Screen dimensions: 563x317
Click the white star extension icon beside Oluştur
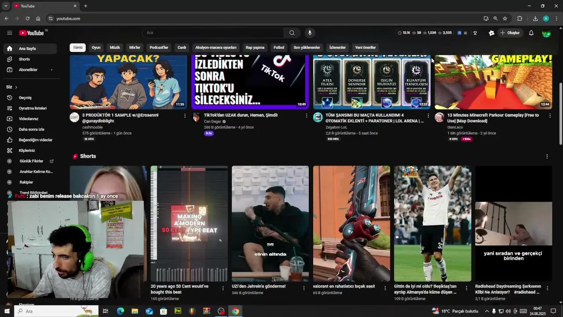[x=491, y=33]
